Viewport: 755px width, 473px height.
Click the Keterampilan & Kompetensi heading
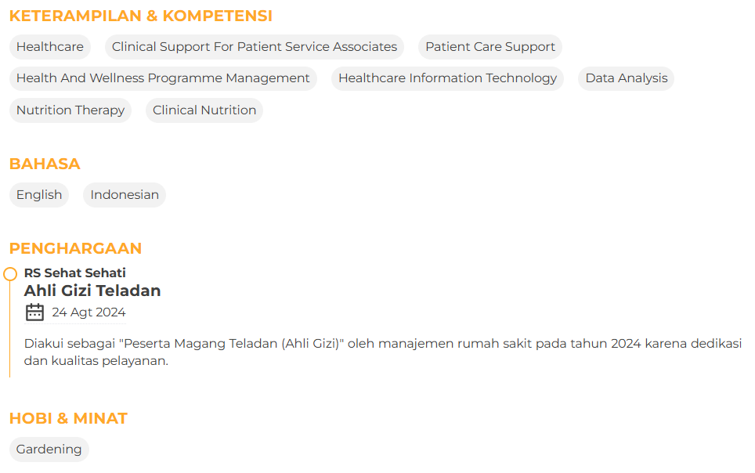tap(141, 16)
